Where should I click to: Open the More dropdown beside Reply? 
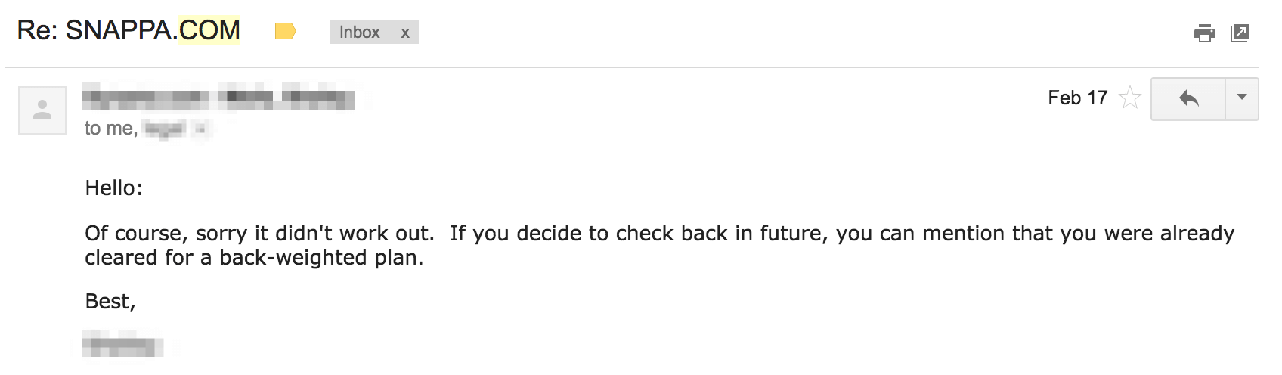click(x=1241, y=98)
